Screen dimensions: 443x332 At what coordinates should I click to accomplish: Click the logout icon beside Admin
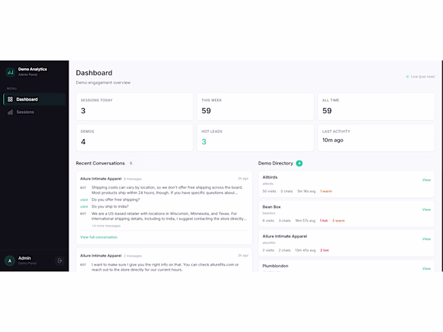(x=59, y=261)
